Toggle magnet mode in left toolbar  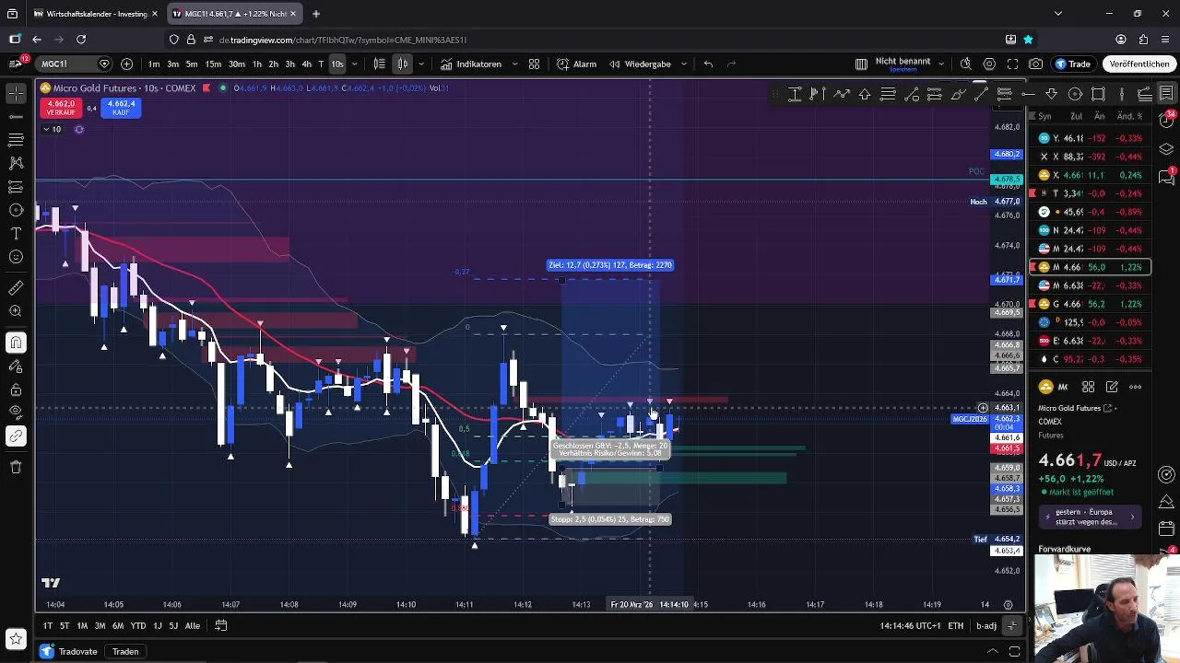point(16,343)
